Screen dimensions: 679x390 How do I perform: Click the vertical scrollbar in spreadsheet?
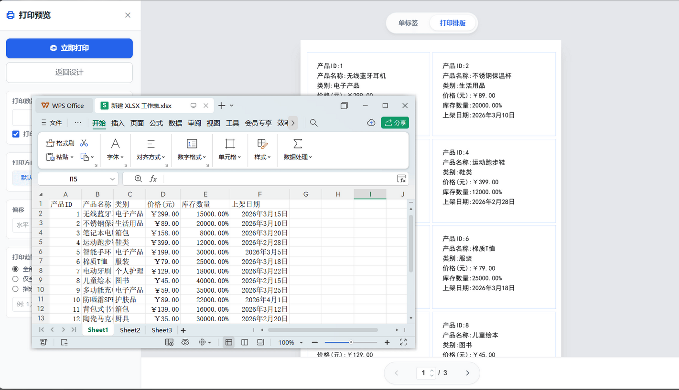click(x=411, y=243)
